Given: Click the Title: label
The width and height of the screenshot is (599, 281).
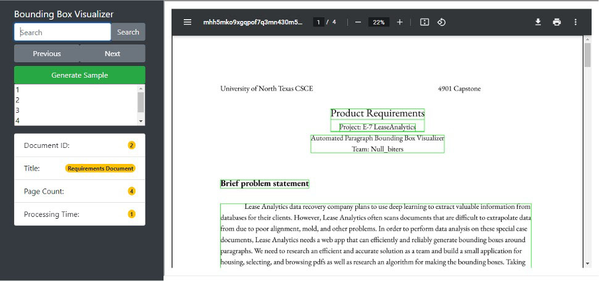Looking at the screenshot, I should tap(31, 168).
